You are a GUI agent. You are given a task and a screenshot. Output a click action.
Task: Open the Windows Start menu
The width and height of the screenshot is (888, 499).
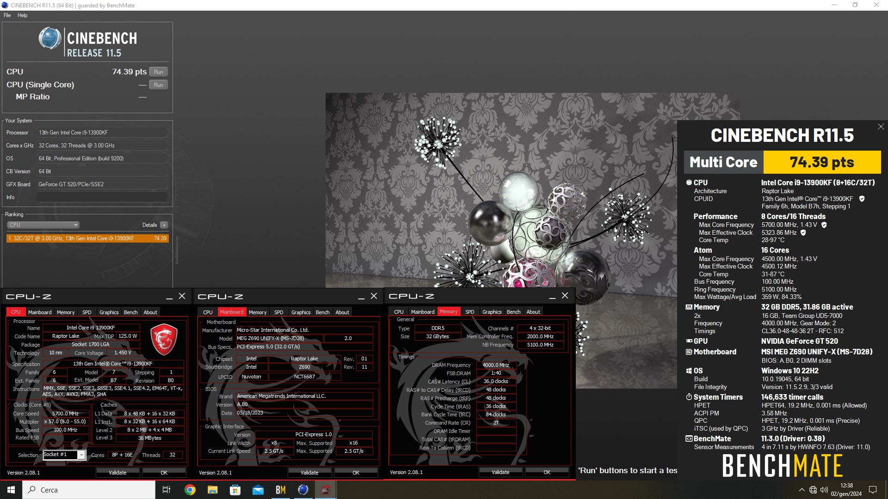[x=11, y=490]
